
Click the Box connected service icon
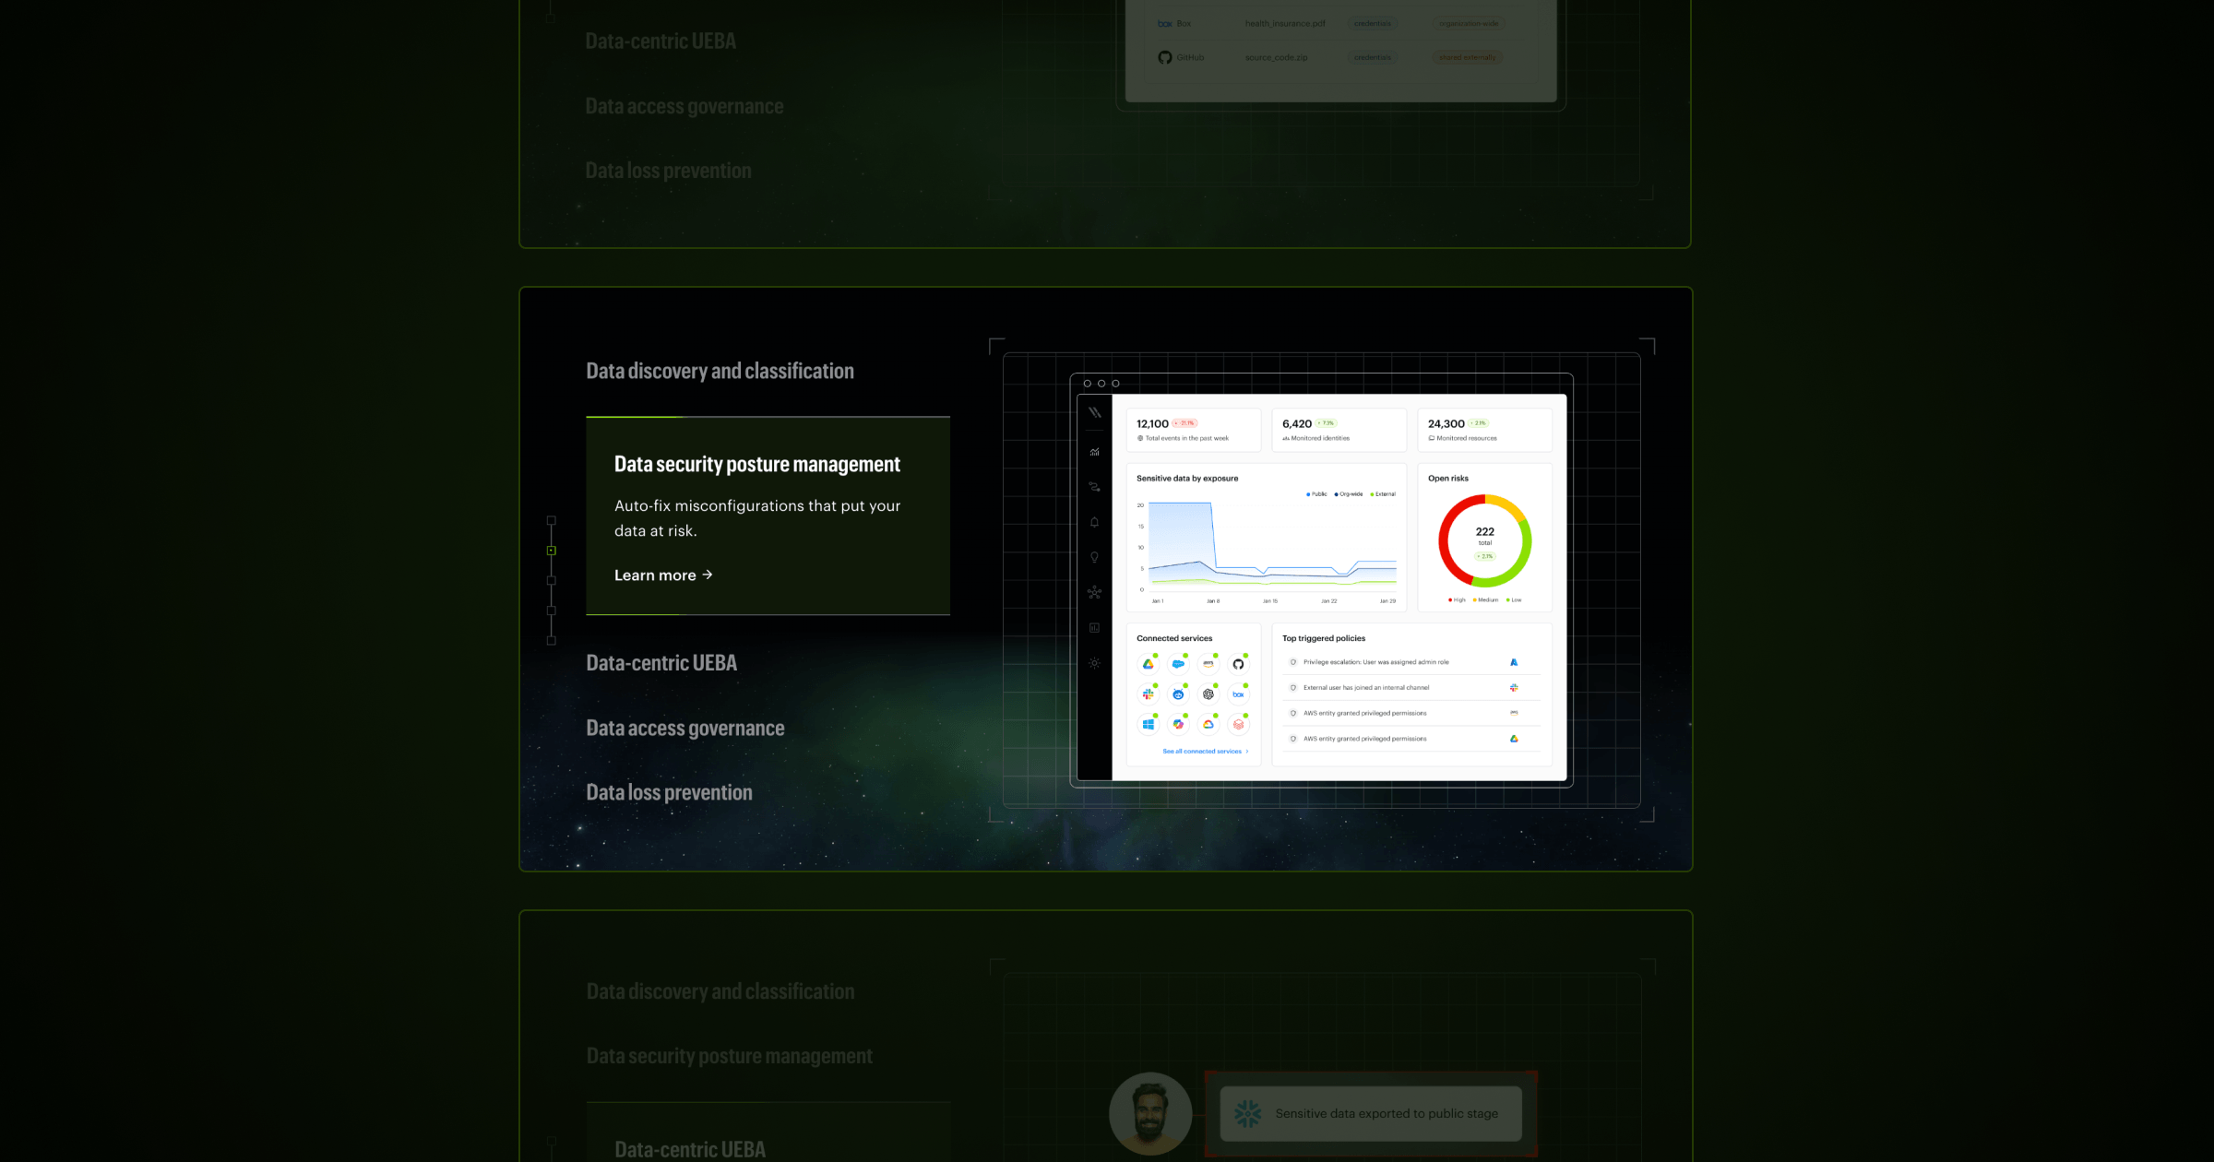[1238, 694]
